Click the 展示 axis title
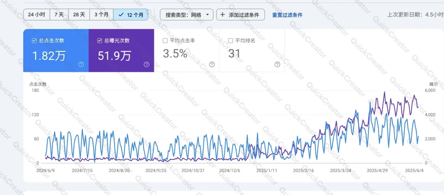Viewport: 444px width, 195px height. point(434,84)
